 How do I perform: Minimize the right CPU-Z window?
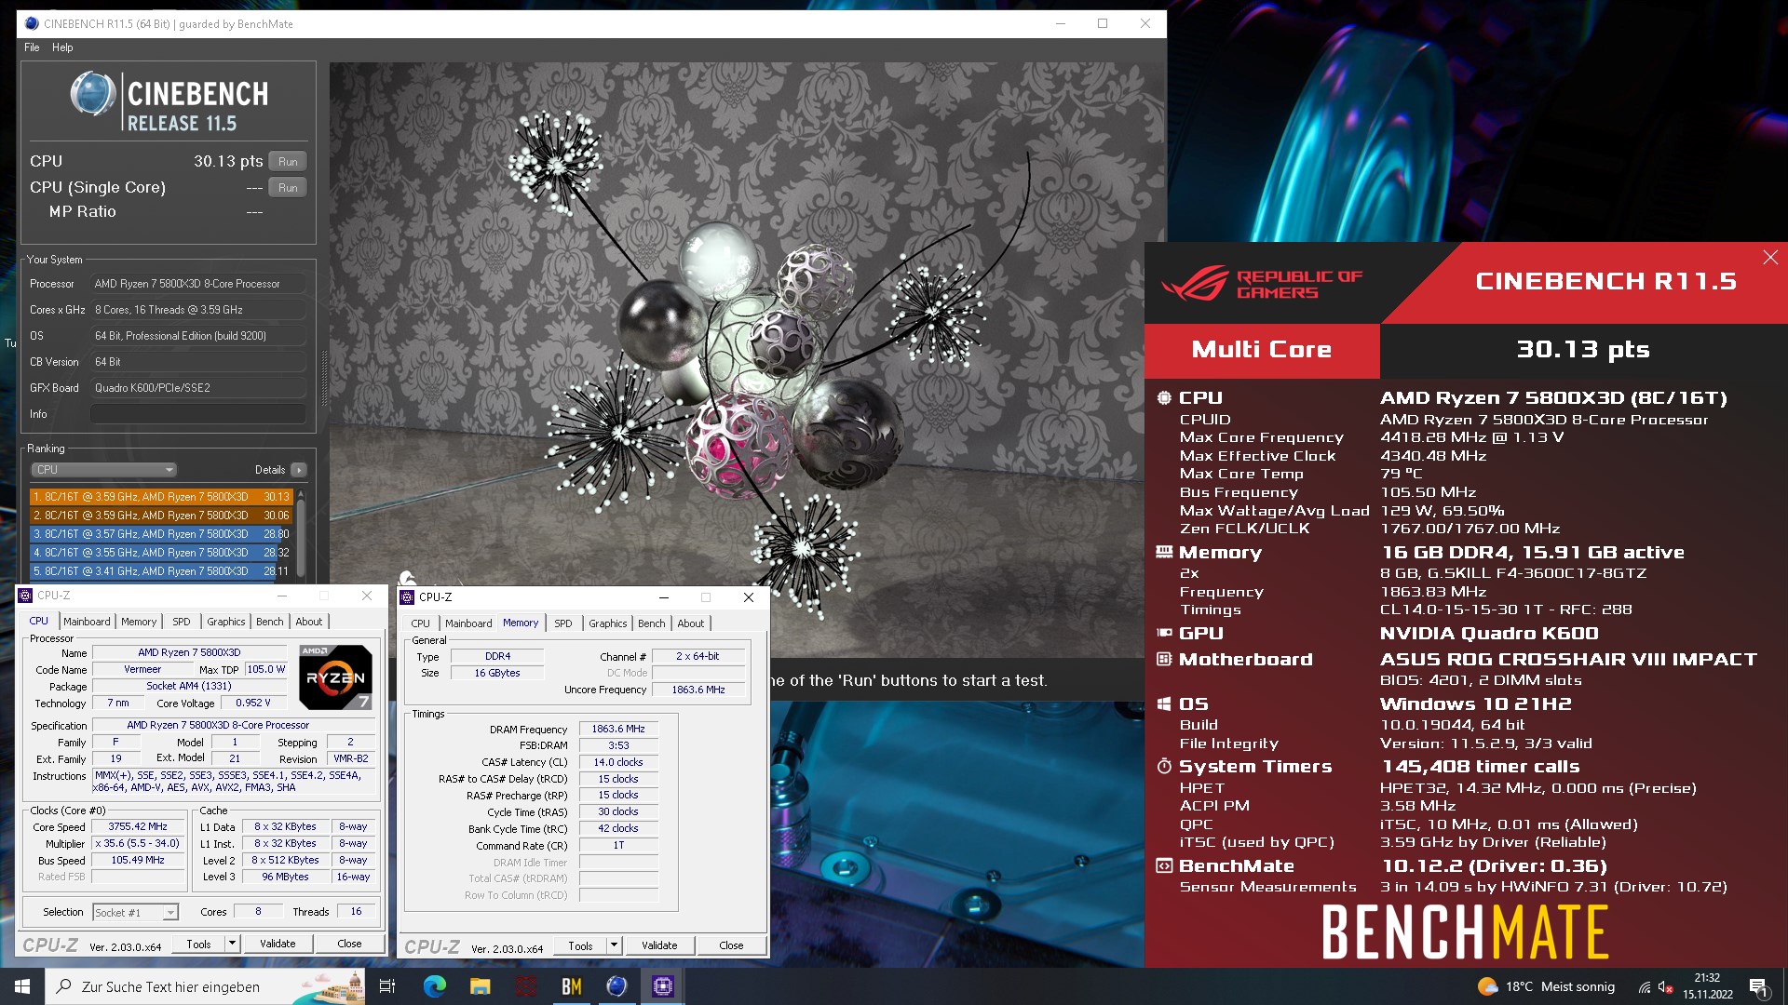(664, 597)
